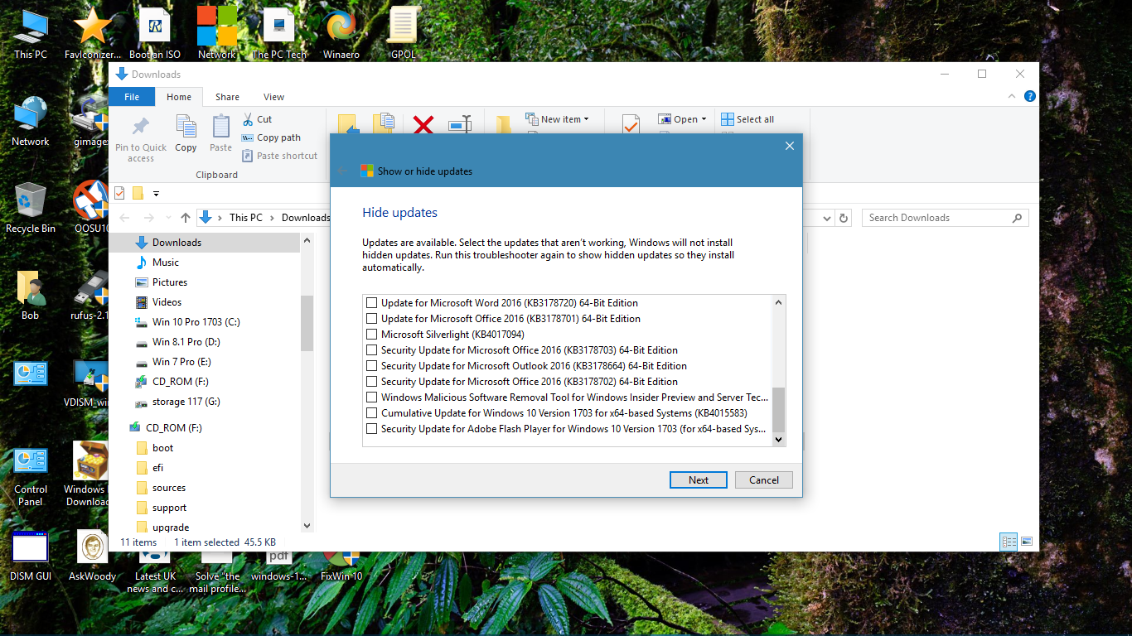The height and width of the screenshot is (636, 1132).
Task: Click the refresh icon beside address bar
Action: [x=844, y=218]
